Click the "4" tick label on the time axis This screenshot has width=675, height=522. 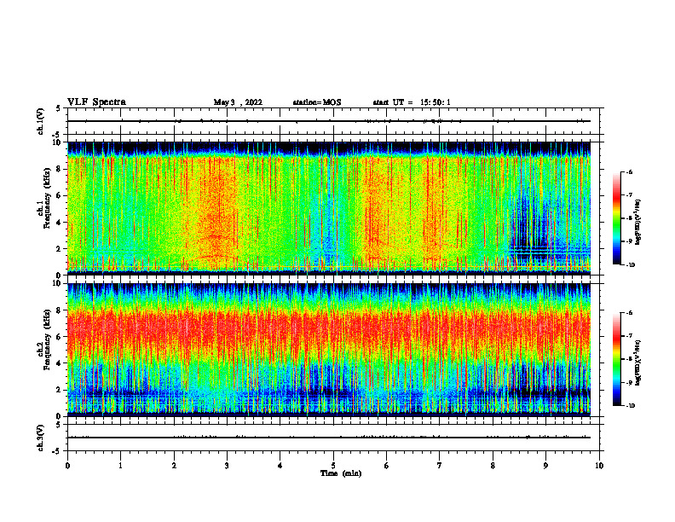pyautogui.click(x=280, y=466)
